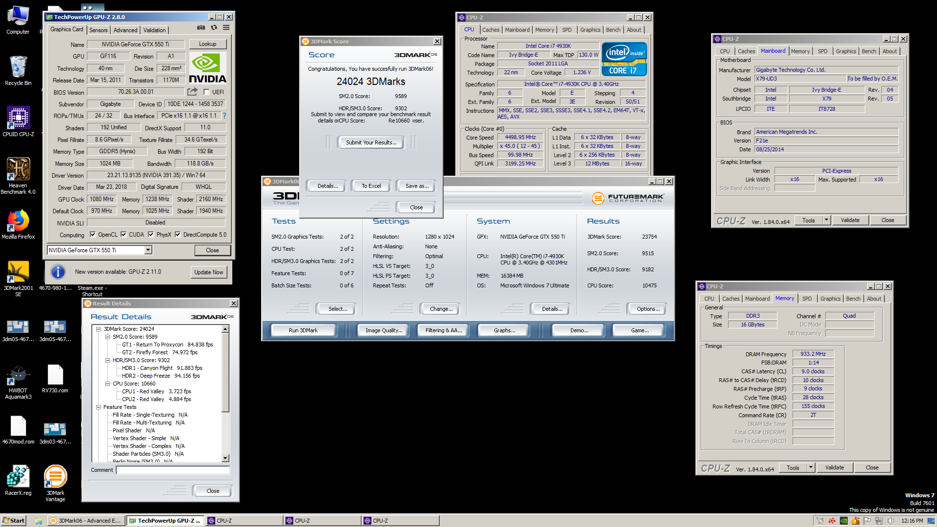
Task: Click the Windows Explorer quick launch icon
Action: 38,521
